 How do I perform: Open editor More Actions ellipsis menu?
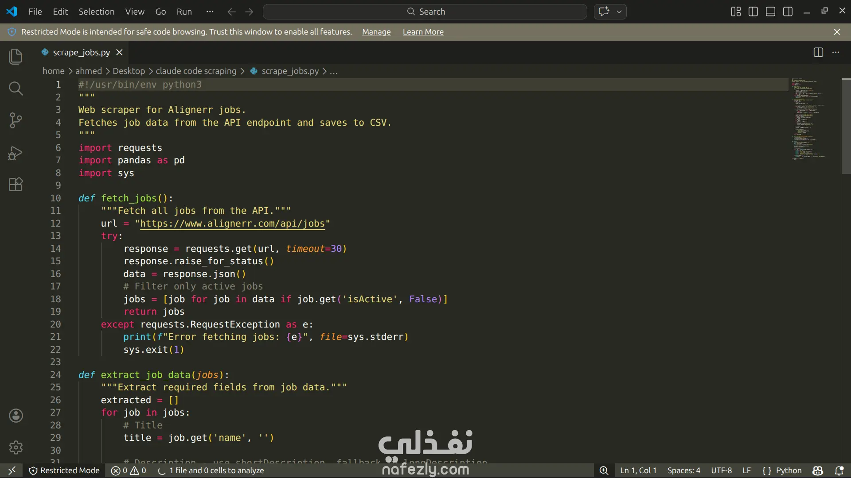(x=835, y=52)
